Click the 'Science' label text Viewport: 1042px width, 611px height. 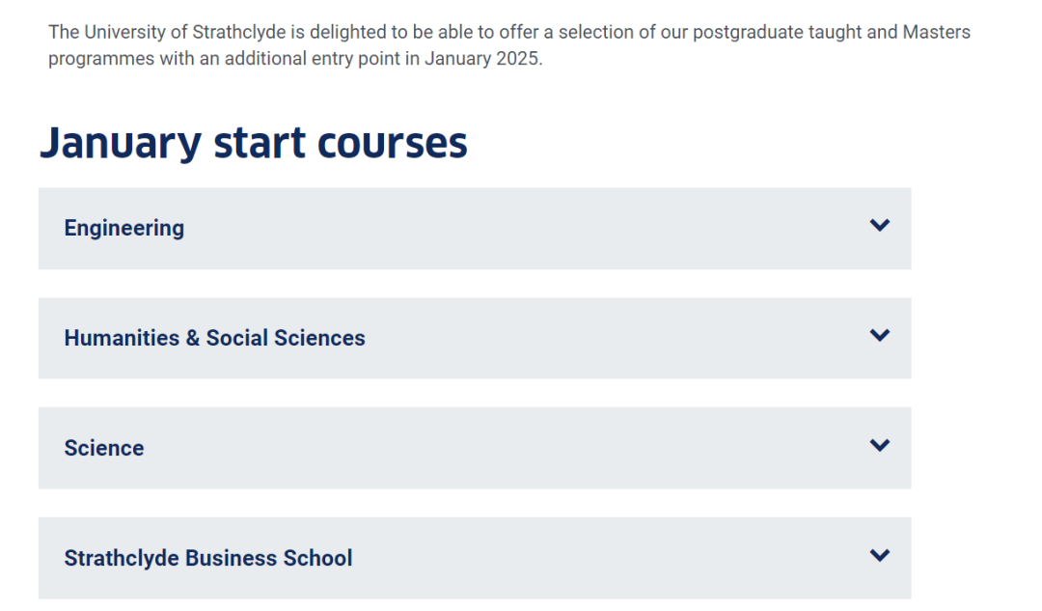[x=103, y=449]
